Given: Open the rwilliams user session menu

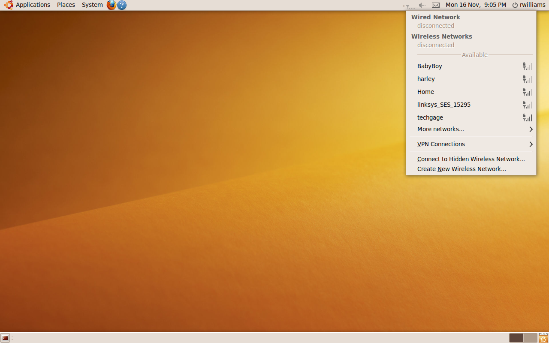Looking at the screenshot, I should pyautogui.click(x=529, y=5).
